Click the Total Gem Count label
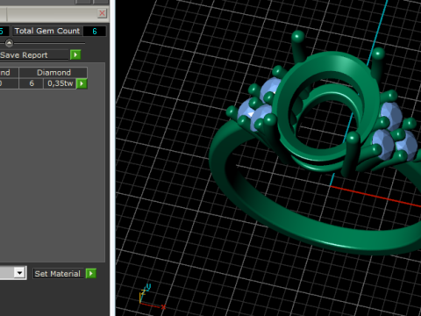Image resolution: width=421 pixels, height=316 pixels. [47, 31]
